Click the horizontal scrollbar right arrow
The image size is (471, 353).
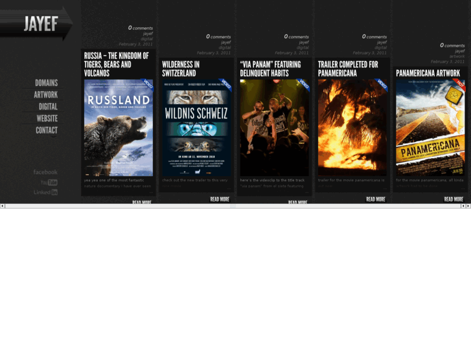[x=468, y=206]
